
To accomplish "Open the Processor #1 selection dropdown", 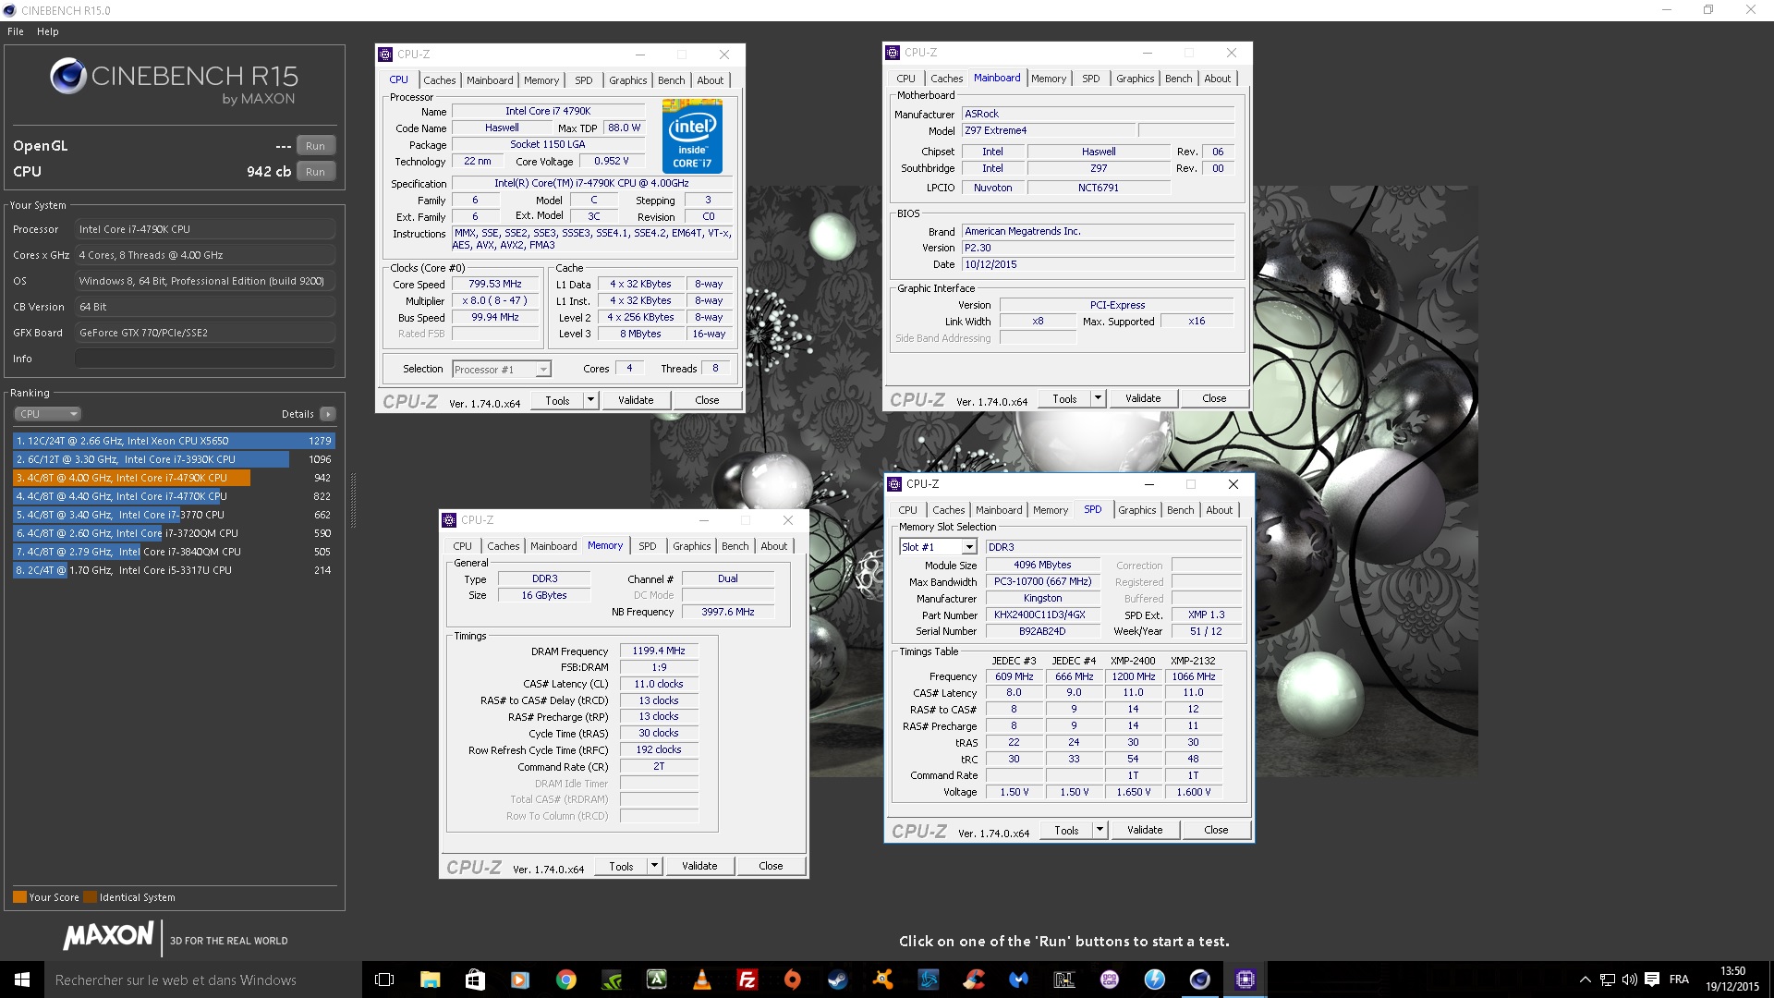I will pos(501,370).
